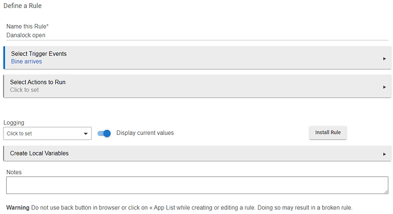Viewport: 393px width, 214px height.
Task: Expand the Create Local Variables section
Action: coord(197,153)
